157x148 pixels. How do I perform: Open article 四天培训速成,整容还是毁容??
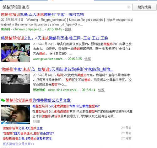point(28,134)
